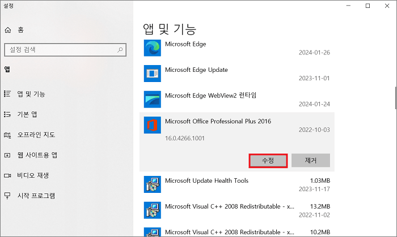Select the Microsoft Update Health Tools entry
397x237 pixels.
pos(237,184)
